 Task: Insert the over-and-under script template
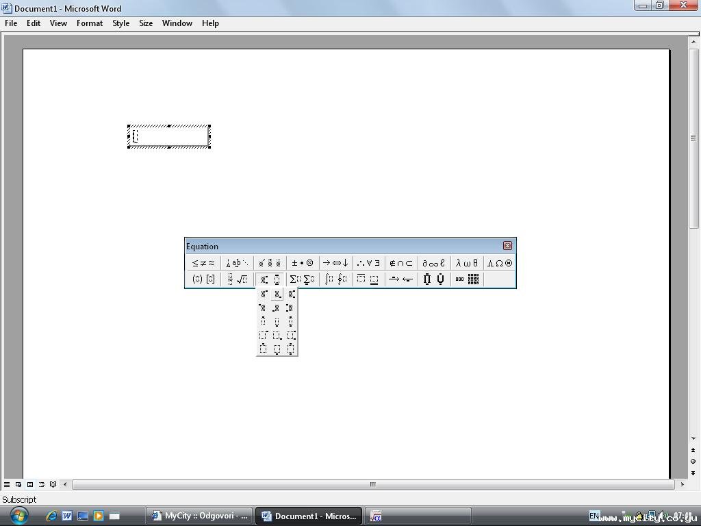pos(291,321)
